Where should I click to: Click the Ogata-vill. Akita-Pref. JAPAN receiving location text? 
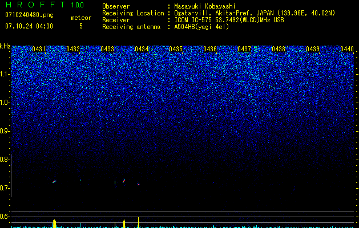point(255,13)
